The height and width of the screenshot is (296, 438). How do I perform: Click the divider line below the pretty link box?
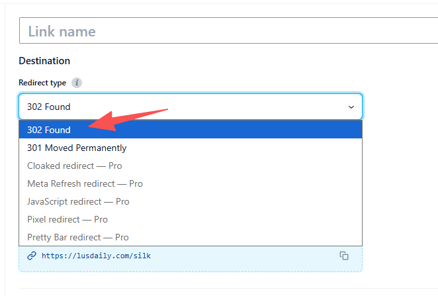tap(228, 288)
